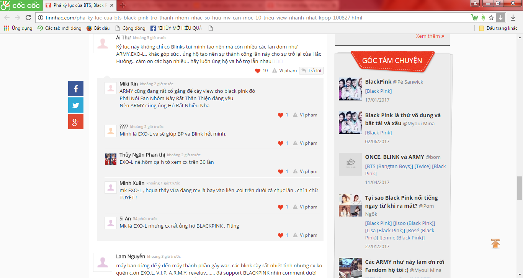Open 'Black Pink là thứ vô dụng' topic
The width and height of the screenshot is (523, 278).
coord(403,119)
